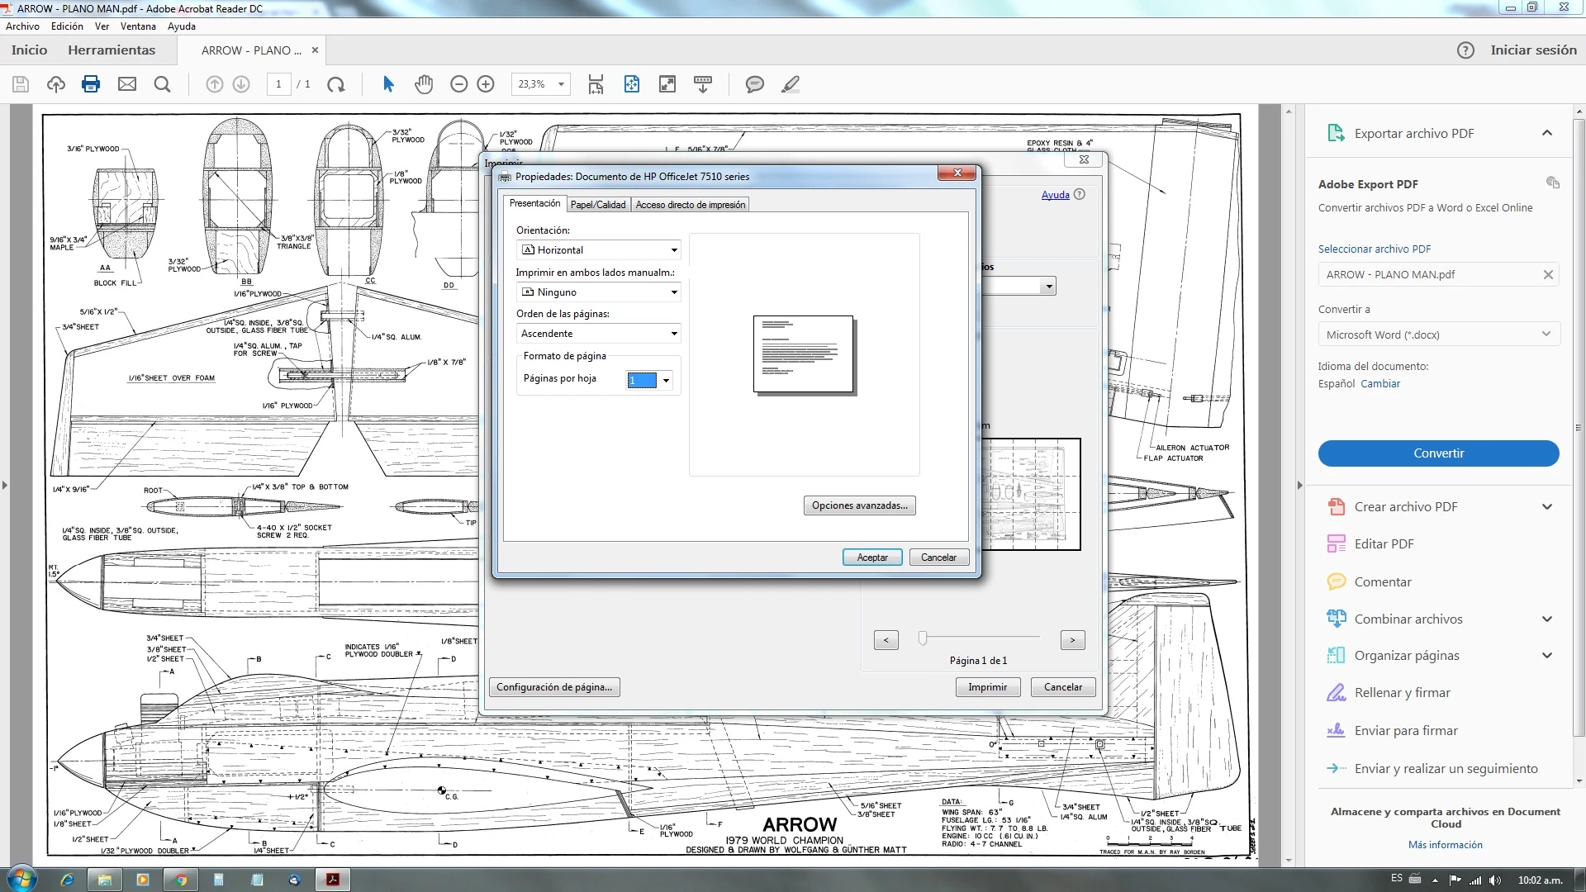
Task: Click the Ayuda help link
Action: (1055, 195)
